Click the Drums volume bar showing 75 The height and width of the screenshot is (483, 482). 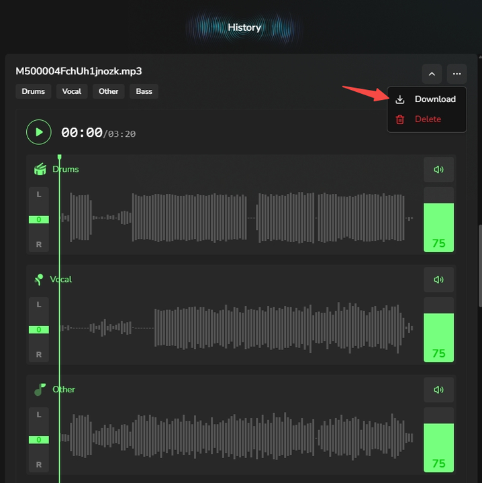(x=438, y=219)
